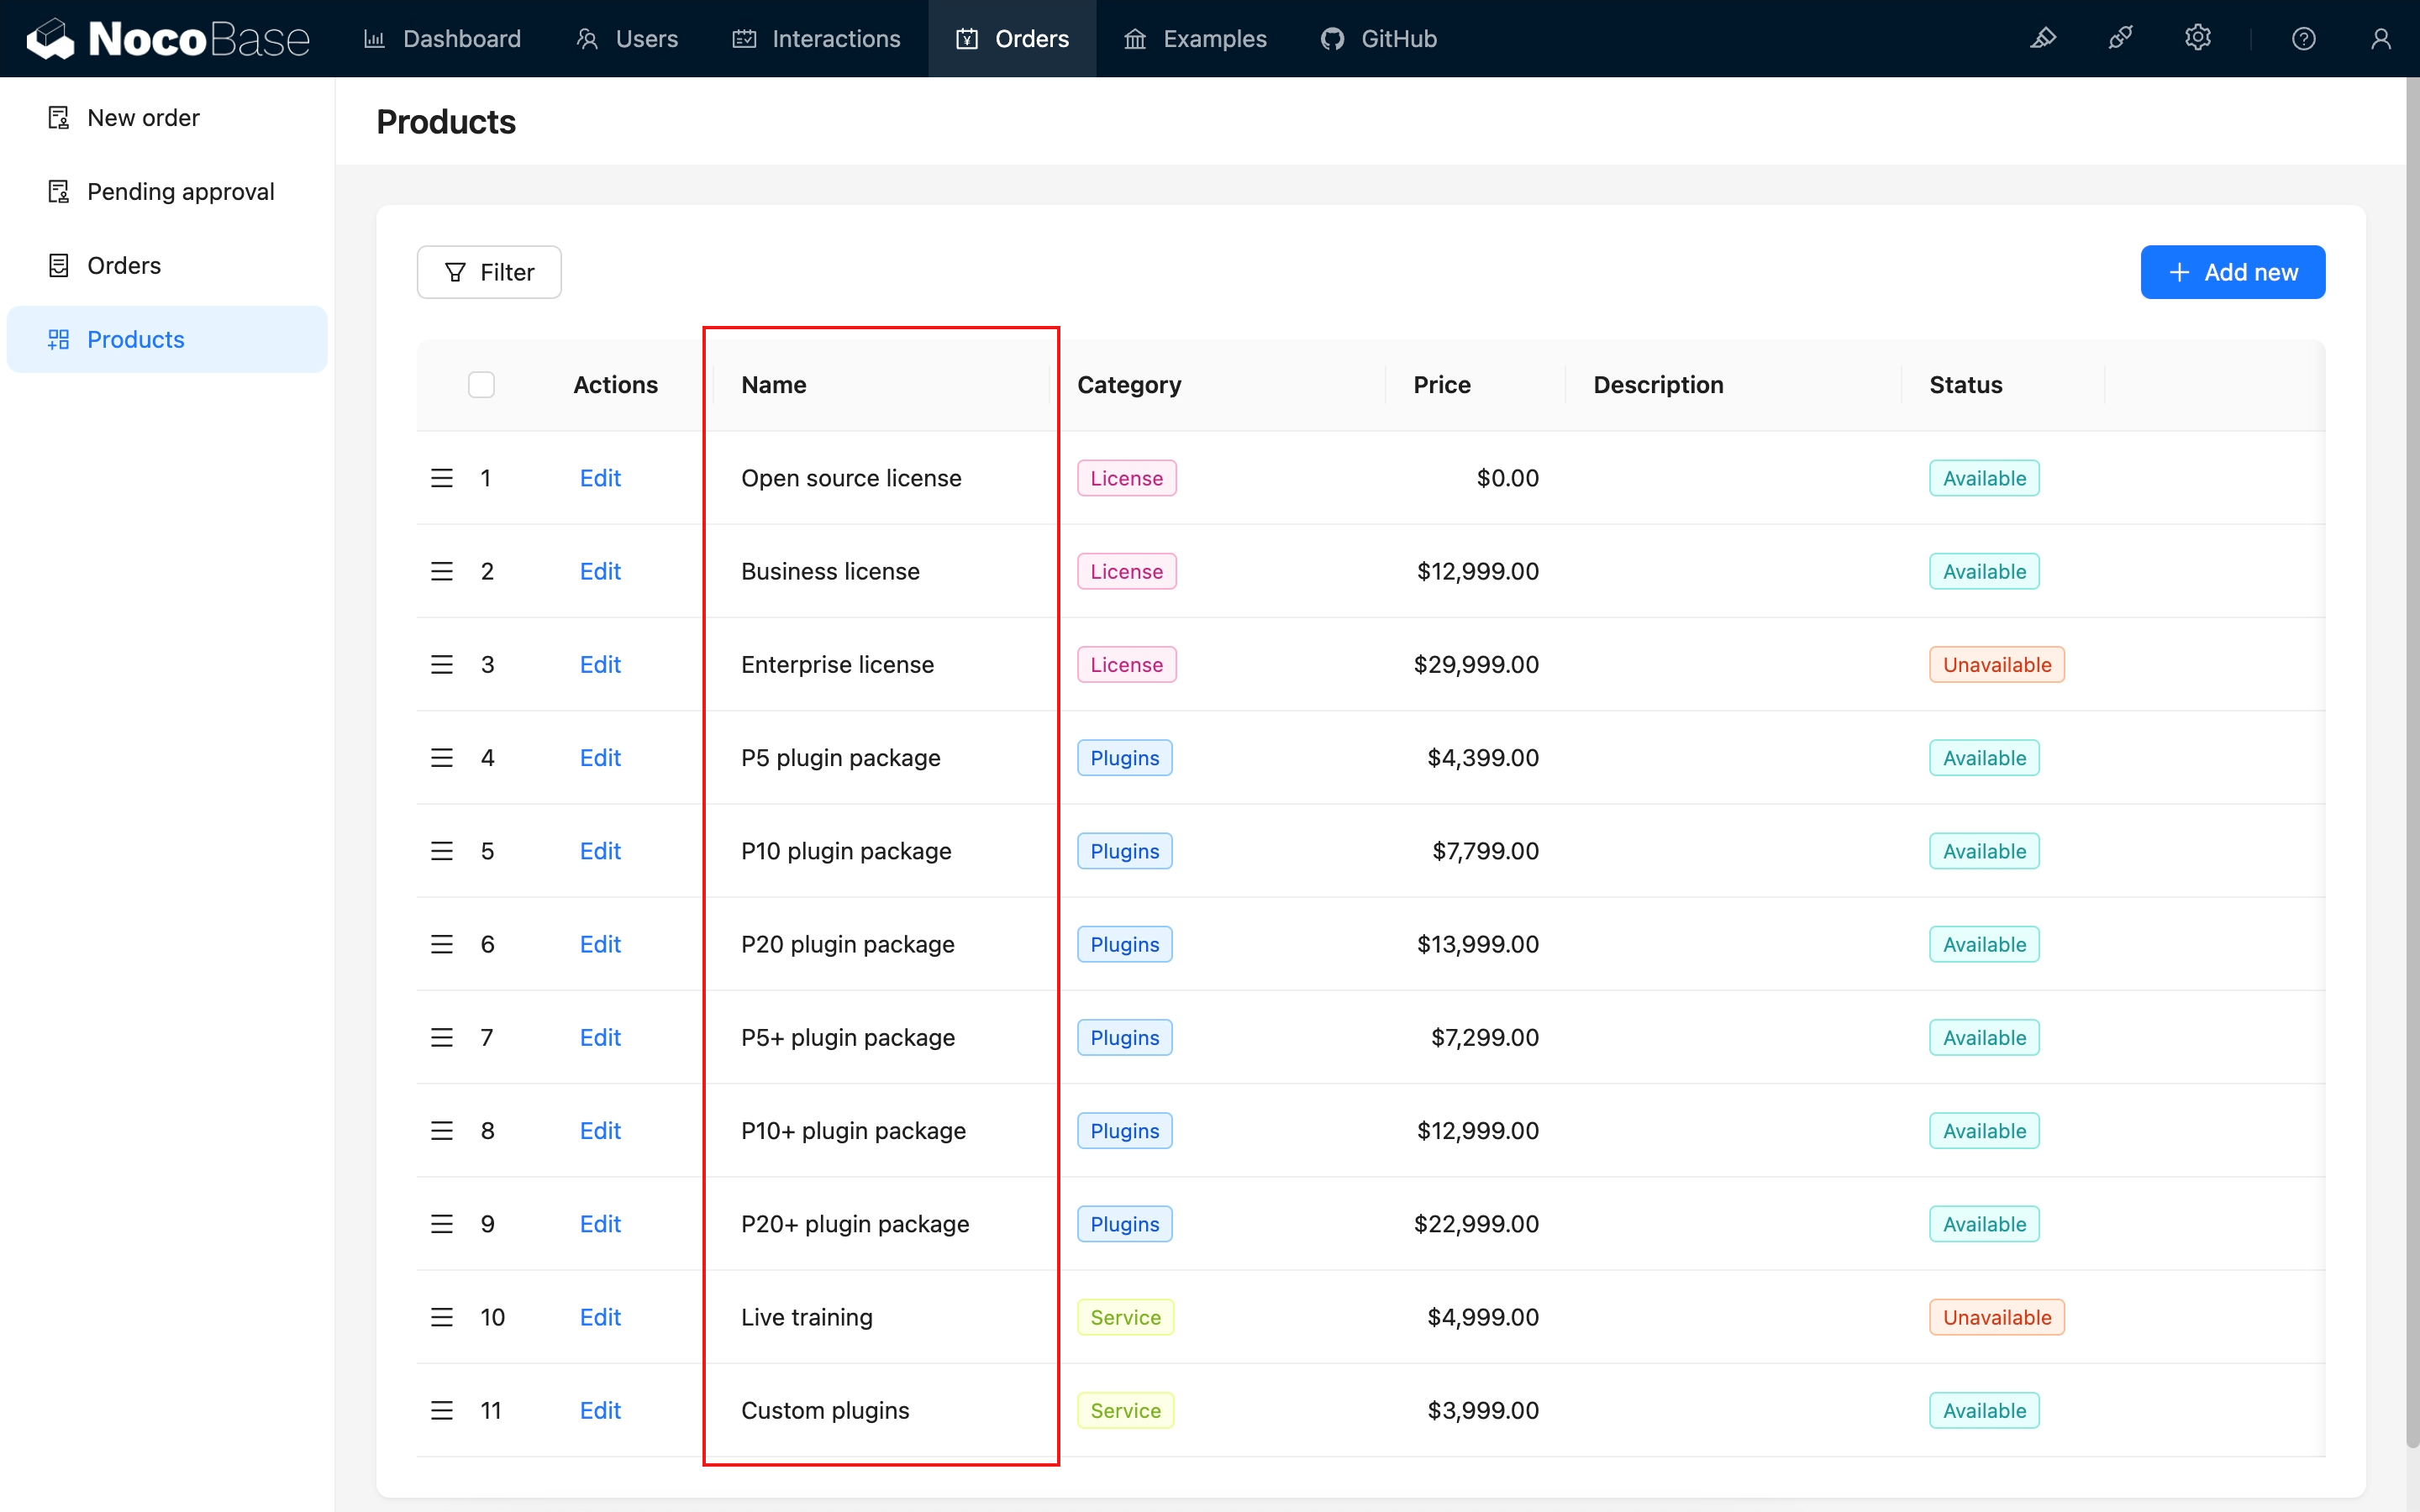Click Edit link for Live training
2420x1512 pixels.
pyautogui.click(x=600, y=1317)
